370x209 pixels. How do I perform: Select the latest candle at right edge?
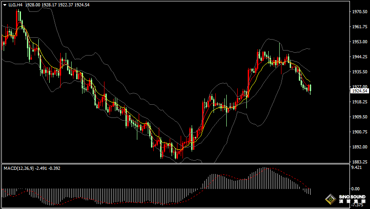click(x=310, y=89)
